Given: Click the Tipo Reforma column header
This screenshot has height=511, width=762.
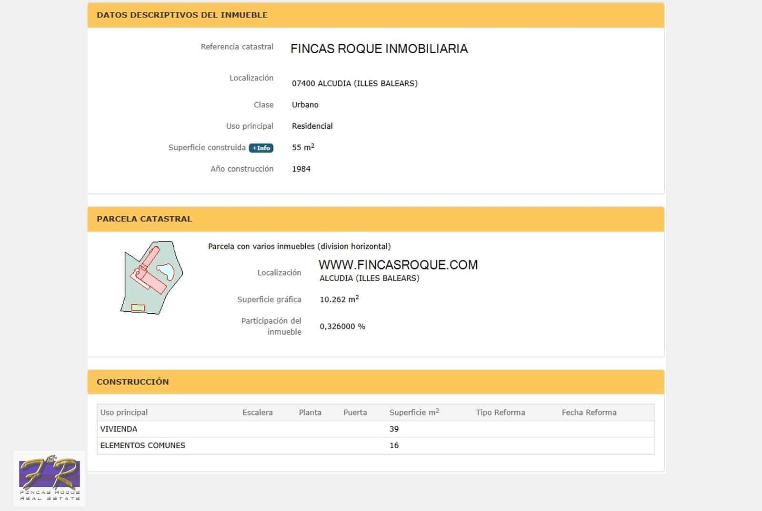Looking at the screenshot, I should (x=501, y=413).
